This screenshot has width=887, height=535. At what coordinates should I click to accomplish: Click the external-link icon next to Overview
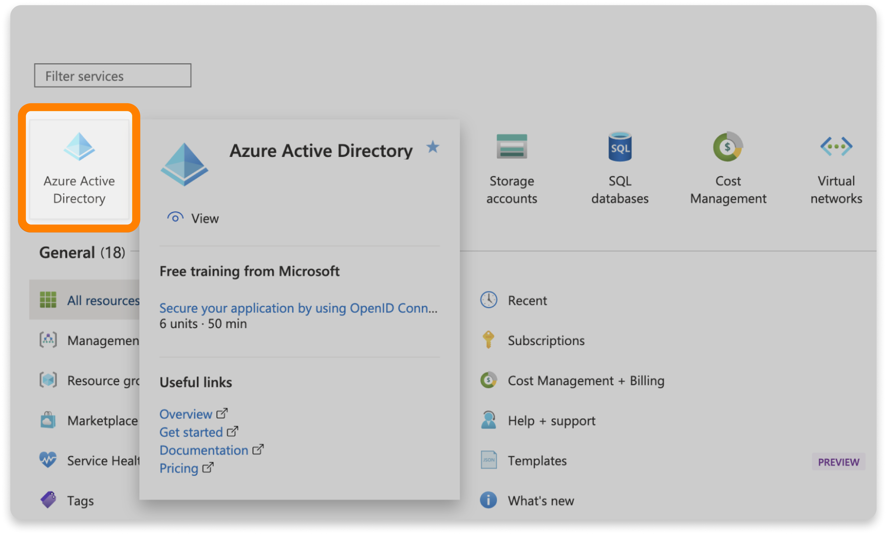point(222,413)
